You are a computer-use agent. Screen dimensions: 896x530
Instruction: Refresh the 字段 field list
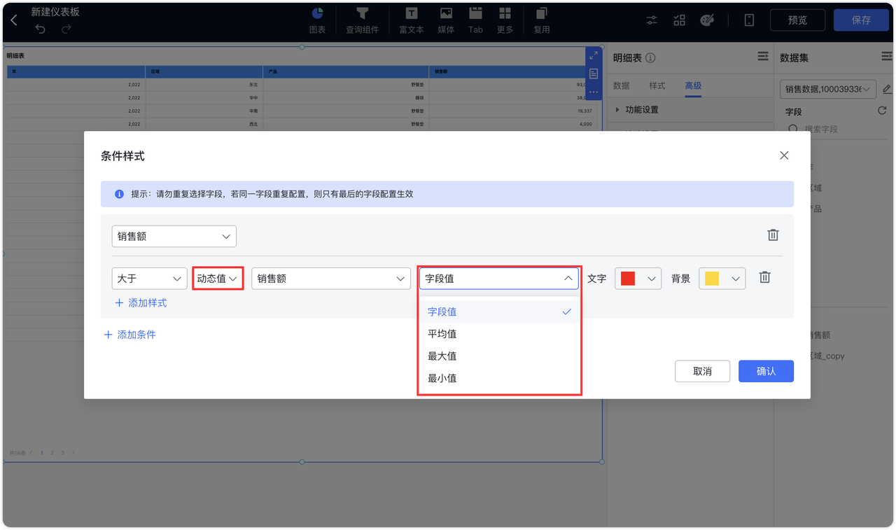(882, 111)
